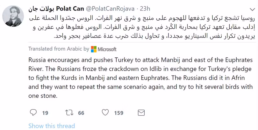Send tweet via Direct Message envelope icon
This screenshot has height=130, width=258.
coord(141,113)
